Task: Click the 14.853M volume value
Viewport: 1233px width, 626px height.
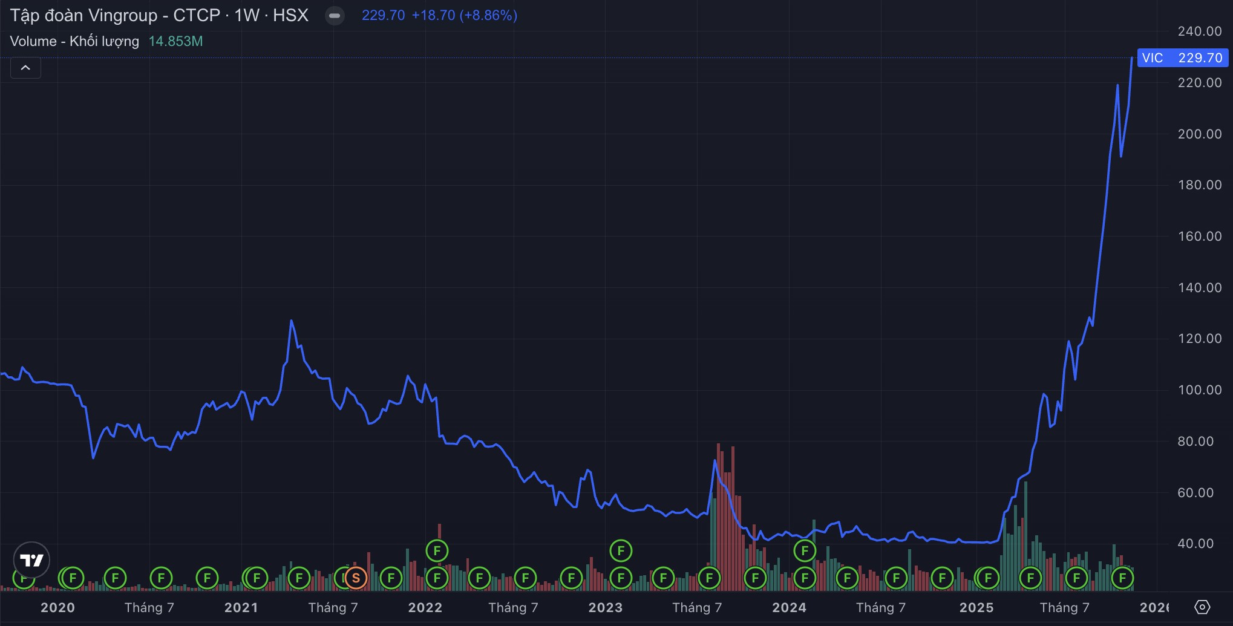Action: pyautogui.click(x=175, y=41)
